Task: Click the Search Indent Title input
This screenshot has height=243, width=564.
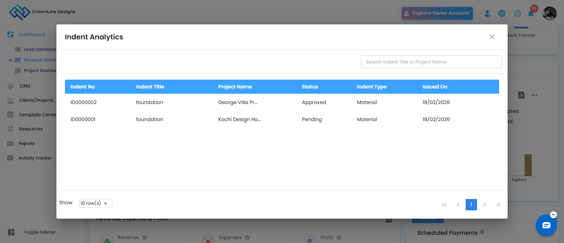Action: (431, 62)
